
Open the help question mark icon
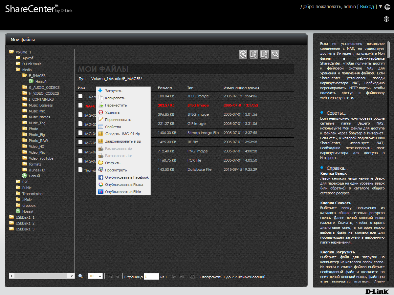click(x=386, y=19)
